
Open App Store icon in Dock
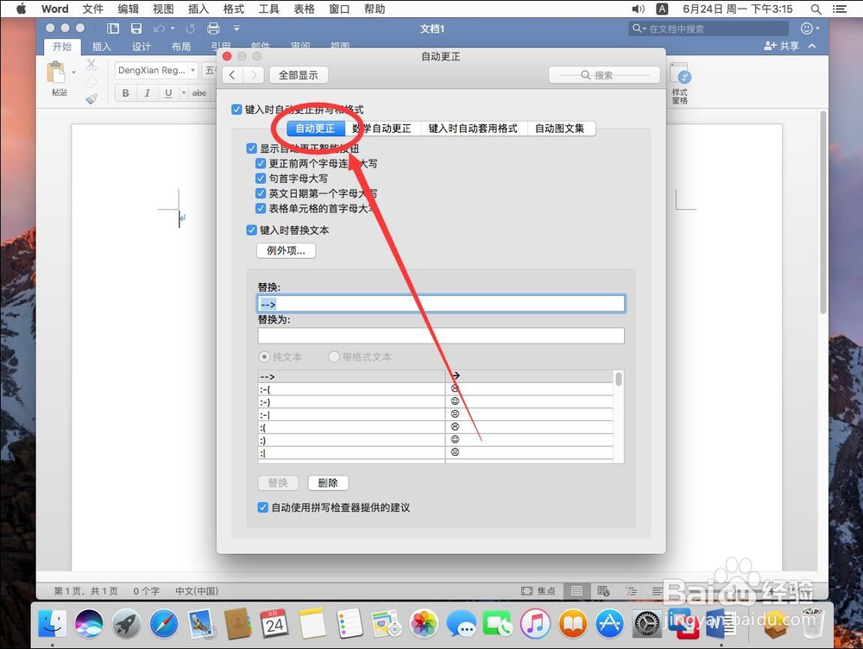[609, 624]
